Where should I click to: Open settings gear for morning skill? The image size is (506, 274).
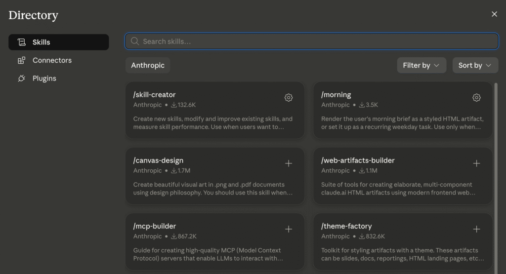pos(476,98)
